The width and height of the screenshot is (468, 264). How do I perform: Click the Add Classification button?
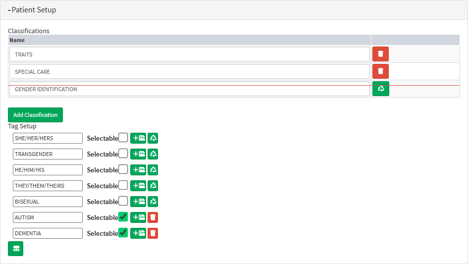coord(35,115)
